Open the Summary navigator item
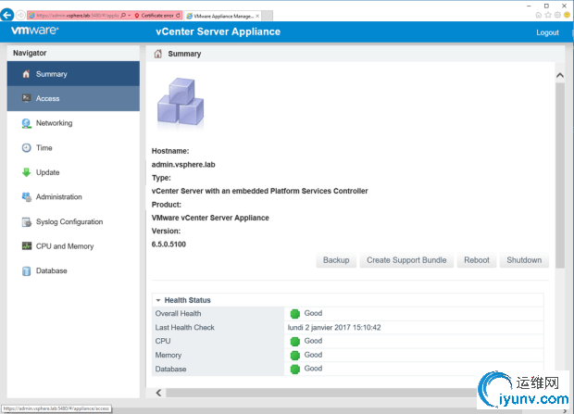574x414 pixels. [73, 74]
